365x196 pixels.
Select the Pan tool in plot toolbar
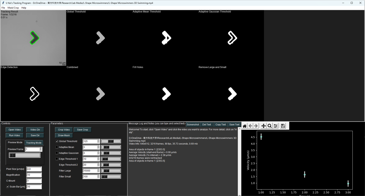coord(263,126)
